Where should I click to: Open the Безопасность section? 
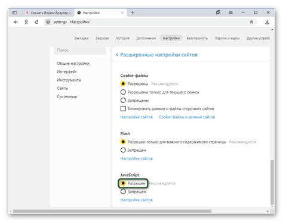click(x=197, y=38)
